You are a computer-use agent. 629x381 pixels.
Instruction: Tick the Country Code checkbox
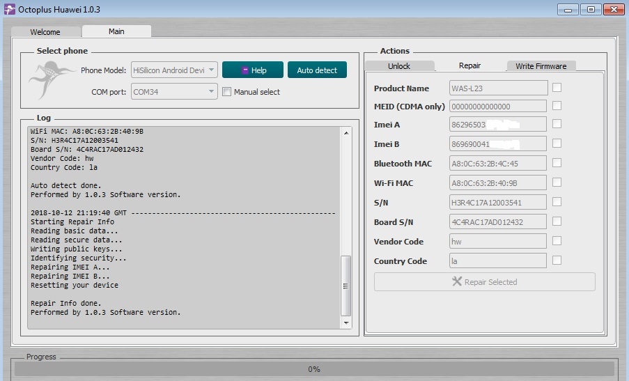pyautogui.click(x=557, y=261)
